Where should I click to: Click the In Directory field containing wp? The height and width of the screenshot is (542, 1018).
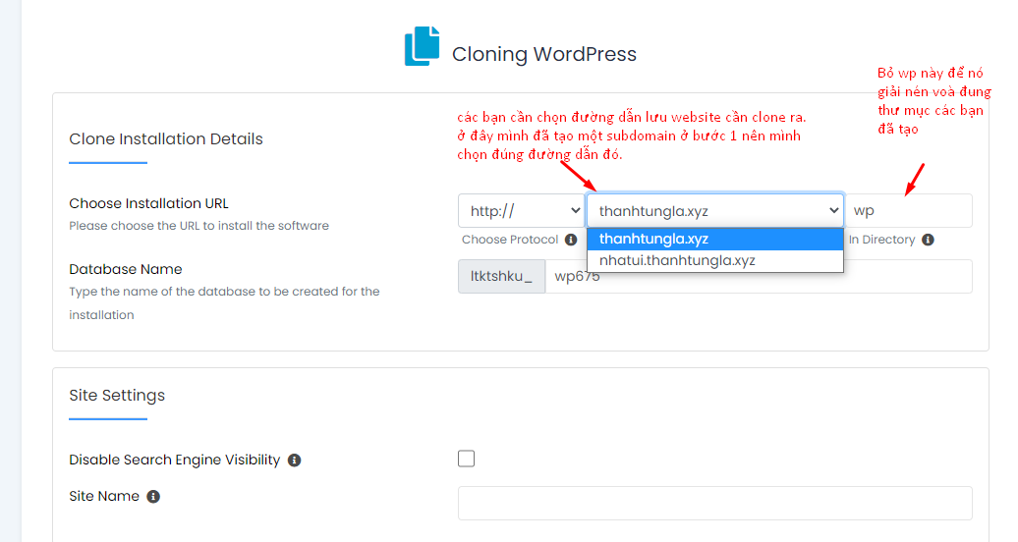coord(908,210)
